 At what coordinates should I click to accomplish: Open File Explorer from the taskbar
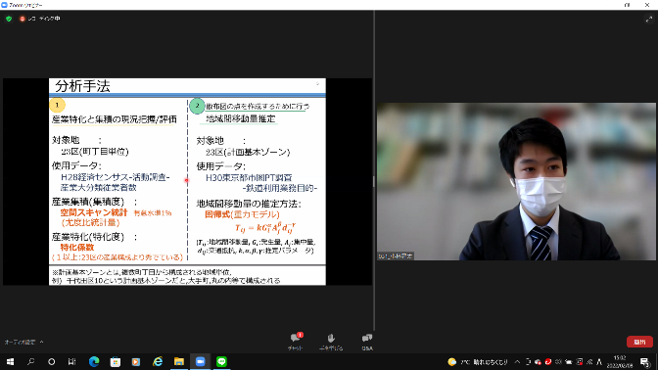coord(179,361)
